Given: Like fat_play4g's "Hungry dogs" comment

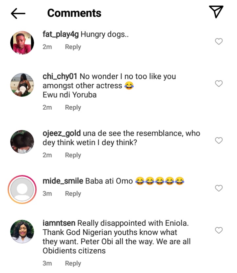Looking at the screenshot, I should (x=219, y=41).
